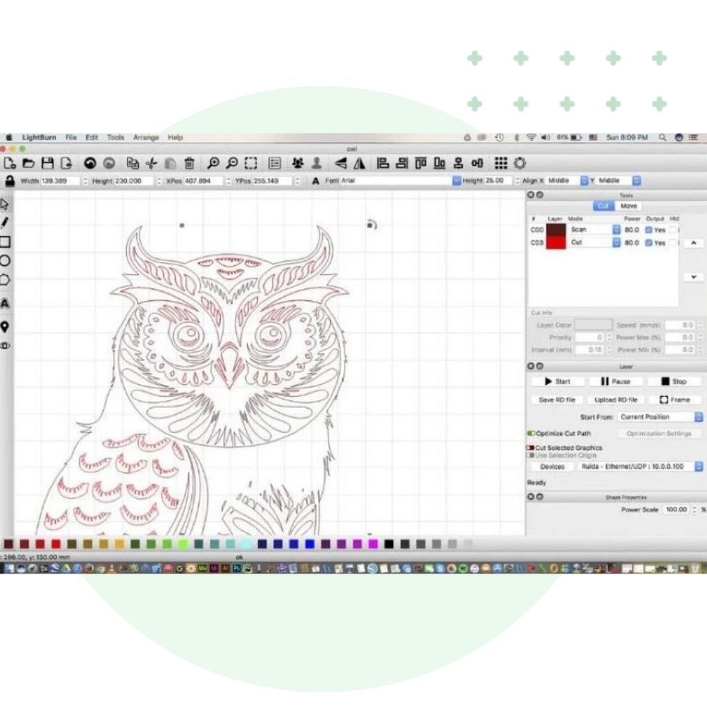Click the Width input field
This screenshot has width=707, height=707.
point(60,181)
